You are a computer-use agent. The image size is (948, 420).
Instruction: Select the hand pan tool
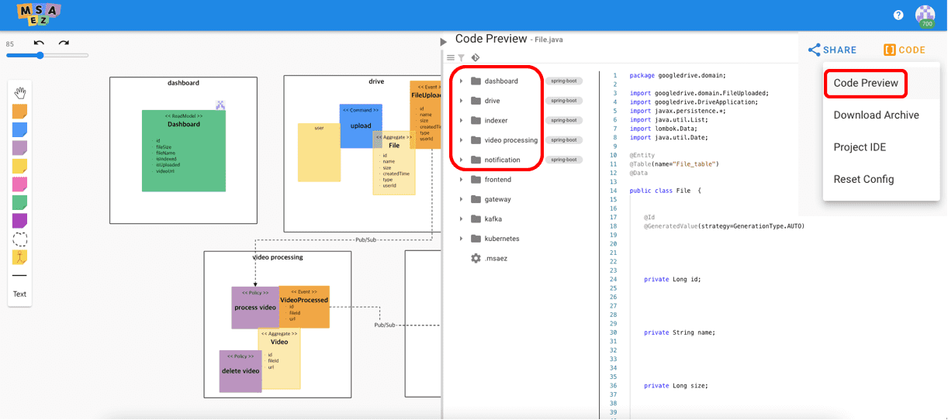[19, 93]
